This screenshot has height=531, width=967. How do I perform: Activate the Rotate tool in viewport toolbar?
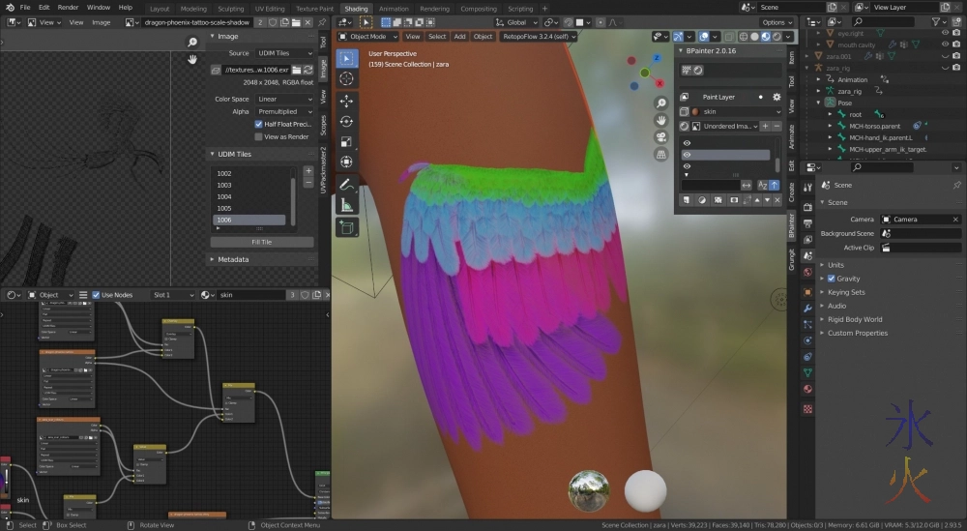[347, 122]
